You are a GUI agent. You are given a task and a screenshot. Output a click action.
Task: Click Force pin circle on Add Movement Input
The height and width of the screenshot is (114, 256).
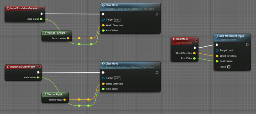point(217,67)
